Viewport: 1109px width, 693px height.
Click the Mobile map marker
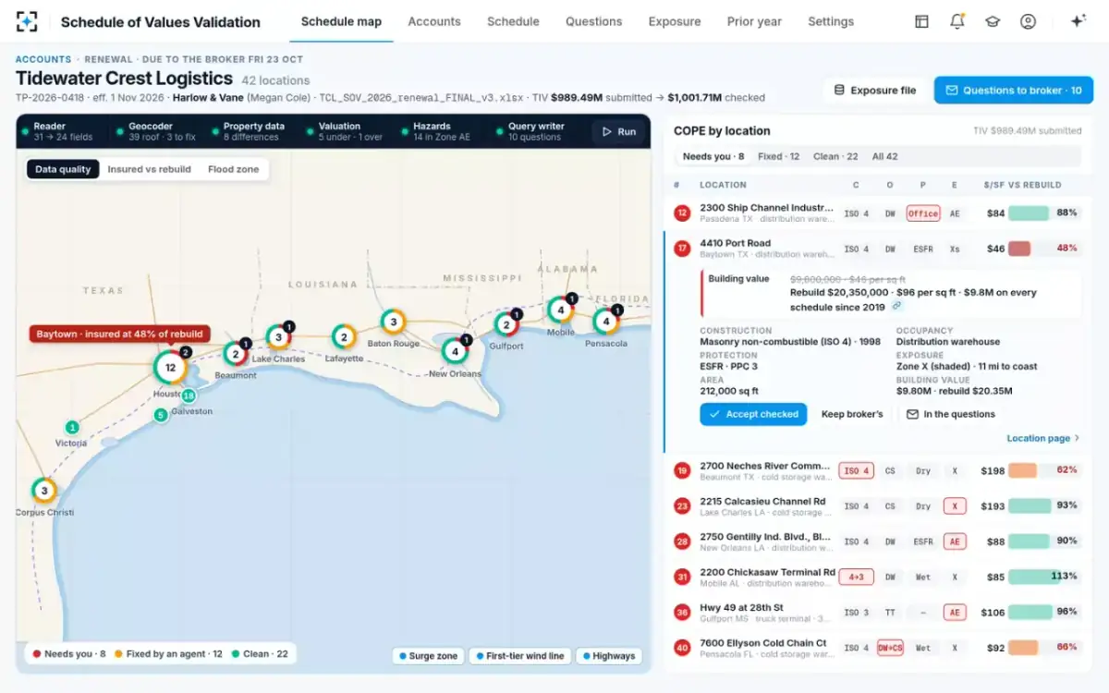(x=560, y=310)
